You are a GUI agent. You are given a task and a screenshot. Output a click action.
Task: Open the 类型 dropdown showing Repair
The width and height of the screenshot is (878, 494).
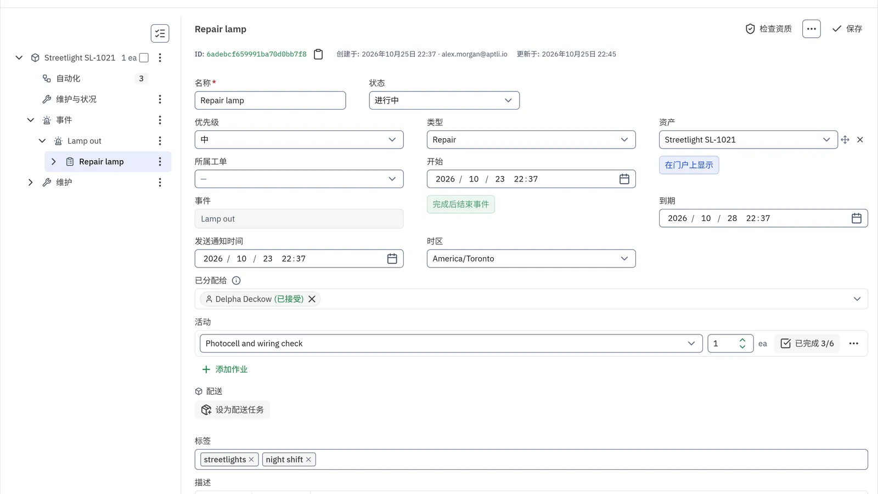click(531, 140)
